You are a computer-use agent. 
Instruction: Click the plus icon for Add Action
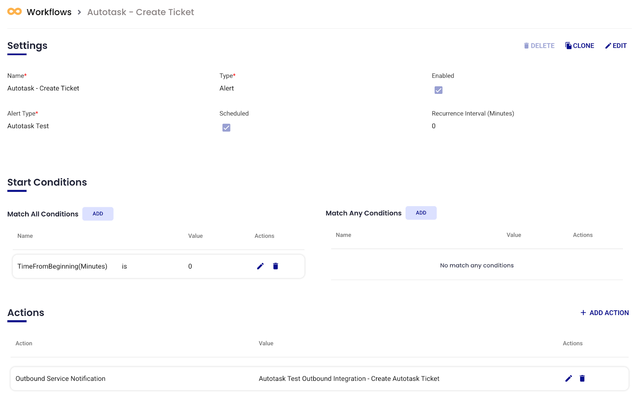click(583, 313)
